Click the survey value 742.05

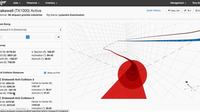[x=11, y=62]
